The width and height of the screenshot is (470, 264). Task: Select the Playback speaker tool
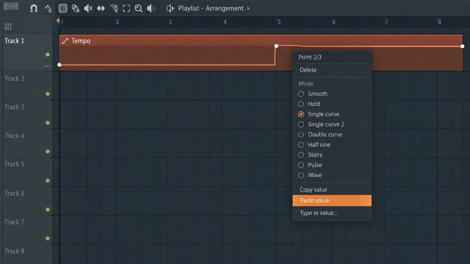click(x=151, y=8)
